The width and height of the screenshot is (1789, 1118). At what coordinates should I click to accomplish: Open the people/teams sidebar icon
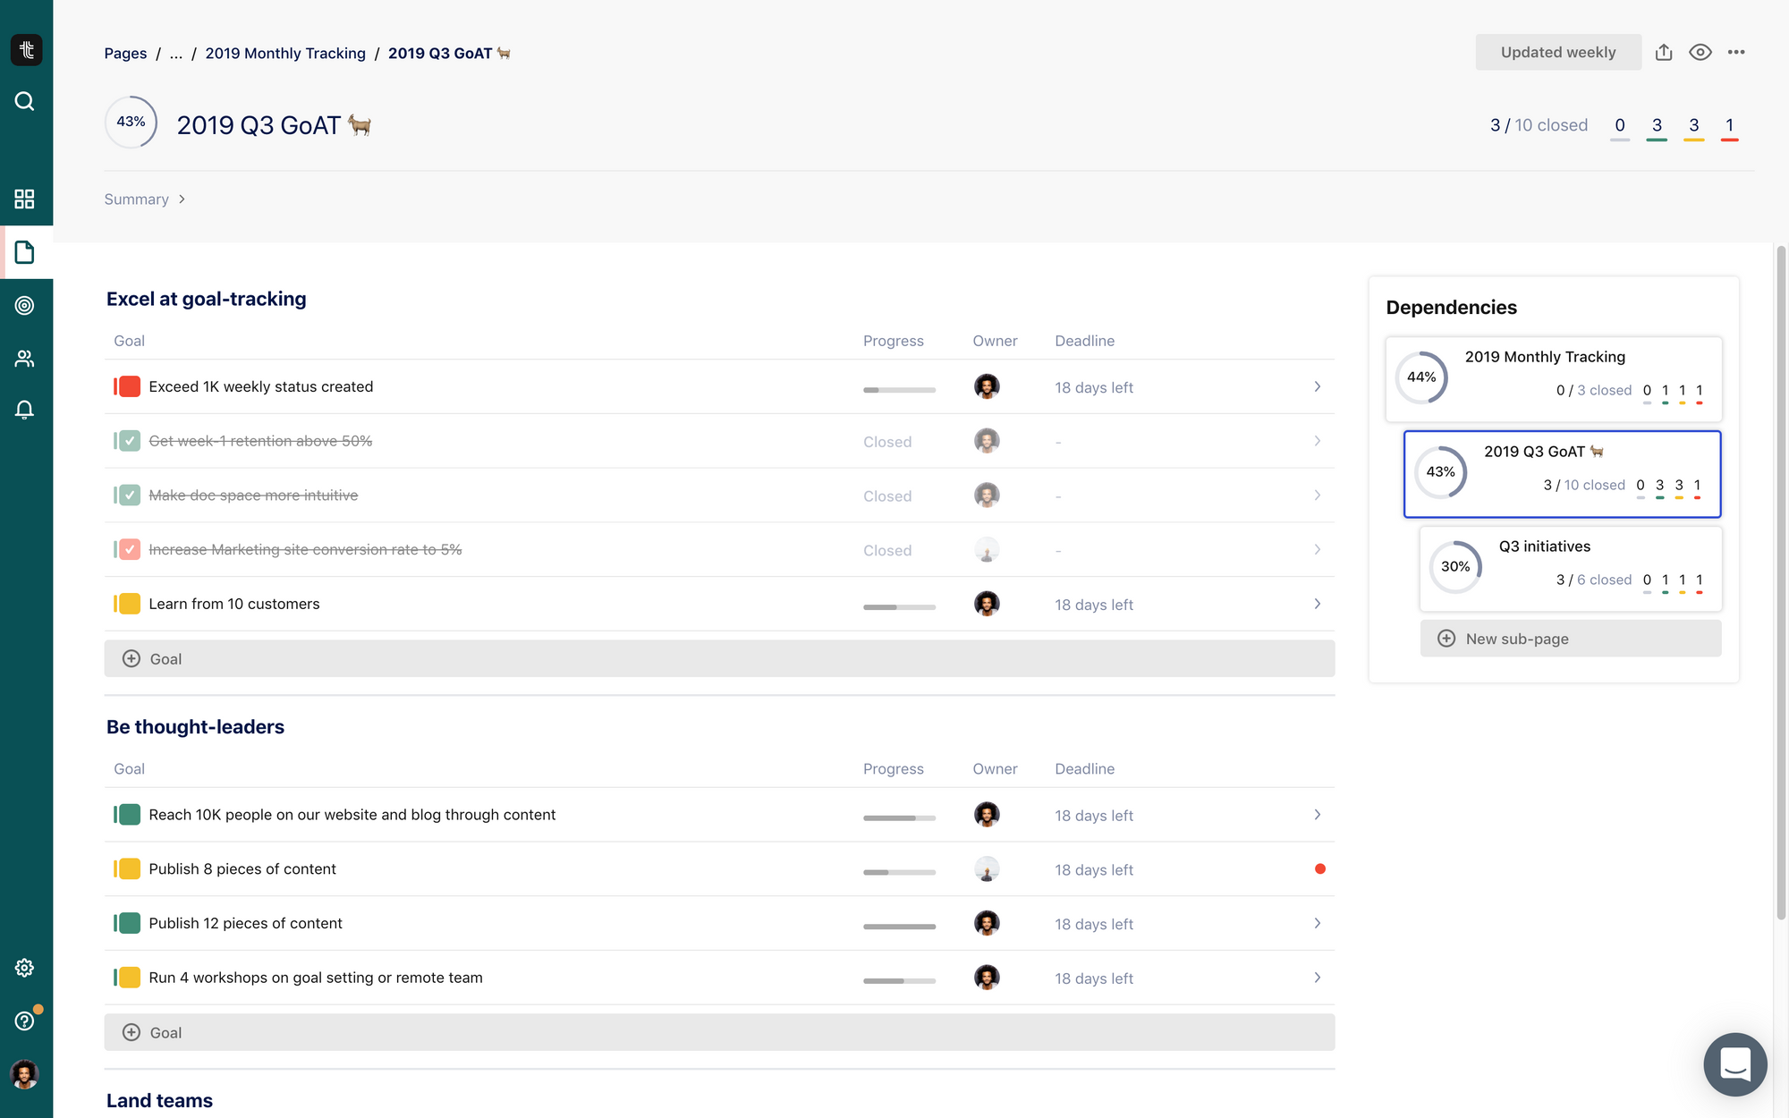[x=25, y=359]
